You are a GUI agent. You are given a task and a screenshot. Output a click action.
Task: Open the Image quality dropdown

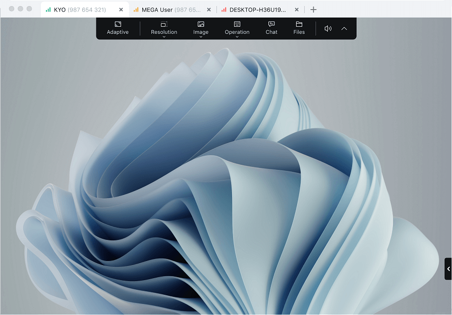tap(201, 29)
